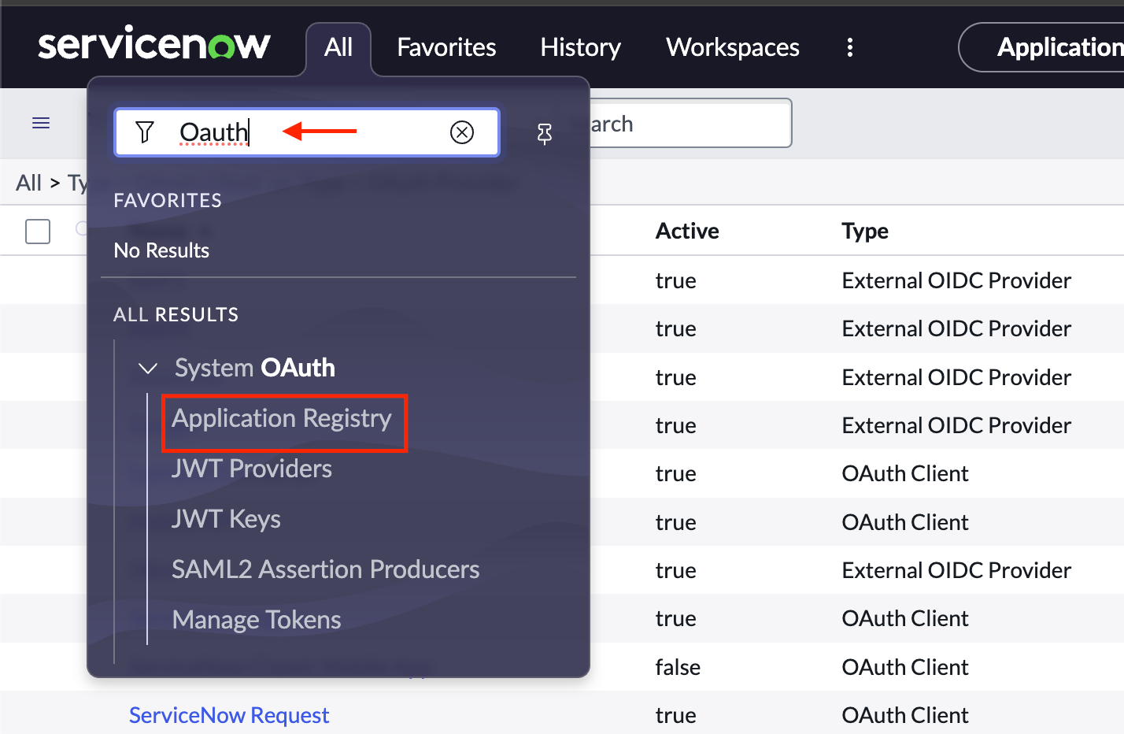Viewport: 1124px width, 734px height.
Task: Open JWT Keys
Action: pyautogui.click(x=226, y=519)
